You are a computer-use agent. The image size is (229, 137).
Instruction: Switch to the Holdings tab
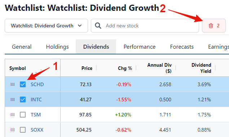(x=57, y=47)
